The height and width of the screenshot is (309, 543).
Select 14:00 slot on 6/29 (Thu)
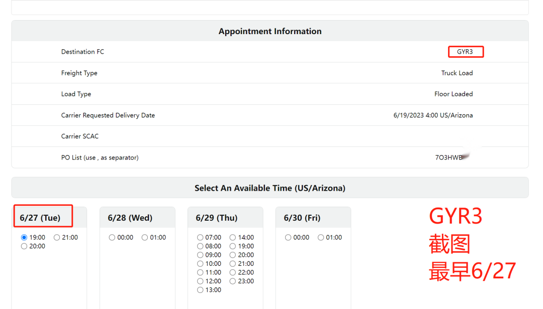pyautogui.click(x=233, y=237)
